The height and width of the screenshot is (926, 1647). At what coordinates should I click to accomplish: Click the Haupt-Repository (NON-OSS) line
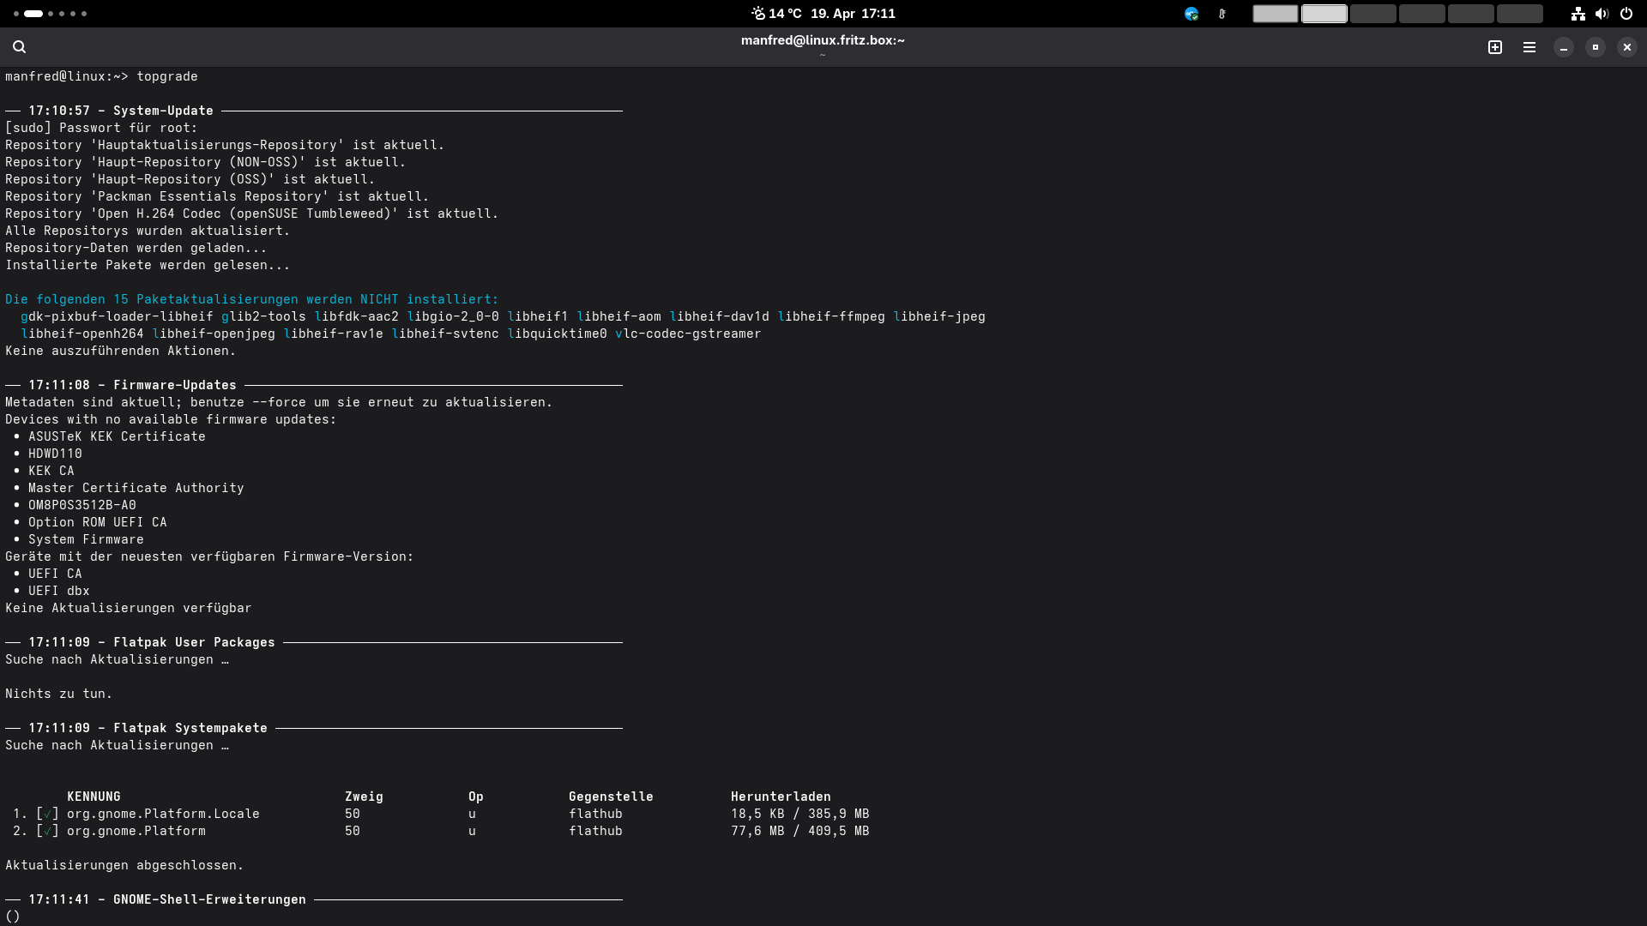(206, 162)
